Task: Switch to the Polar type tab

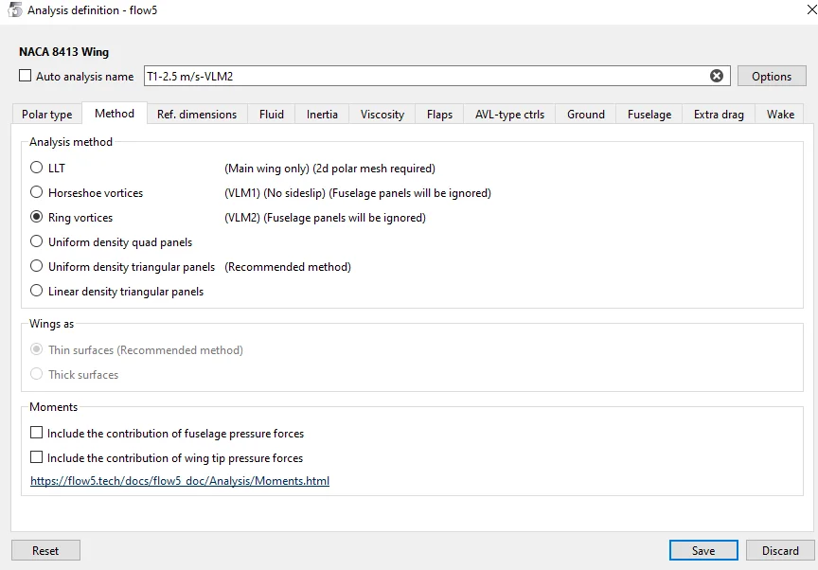Action: (47, 115)
